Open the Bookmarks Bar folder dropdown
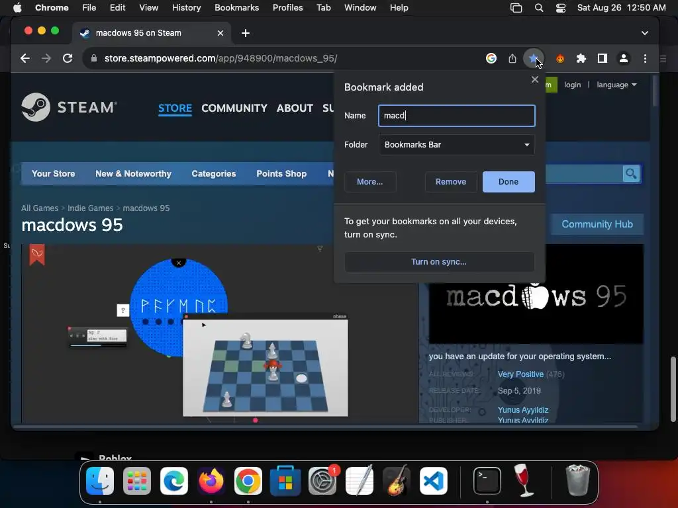This screenshot has height=508, width=678. point(457,145)
